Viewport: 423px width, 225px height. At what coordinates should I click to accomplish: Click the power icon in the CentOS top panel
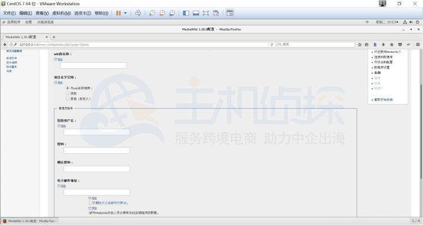pyautogui.click(x=417, y=22)
